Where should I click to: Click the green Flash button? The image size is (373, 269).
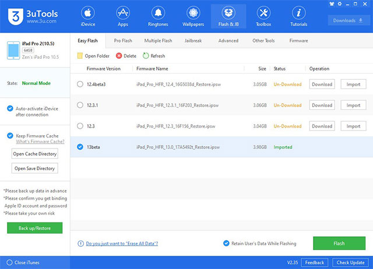tap(339, 243)
